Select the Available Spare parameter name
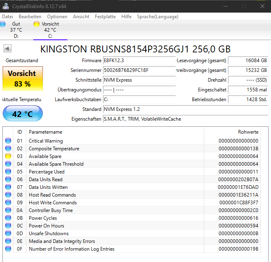The width and height of the screenshot is (271, 262). [x=45, y=156]
